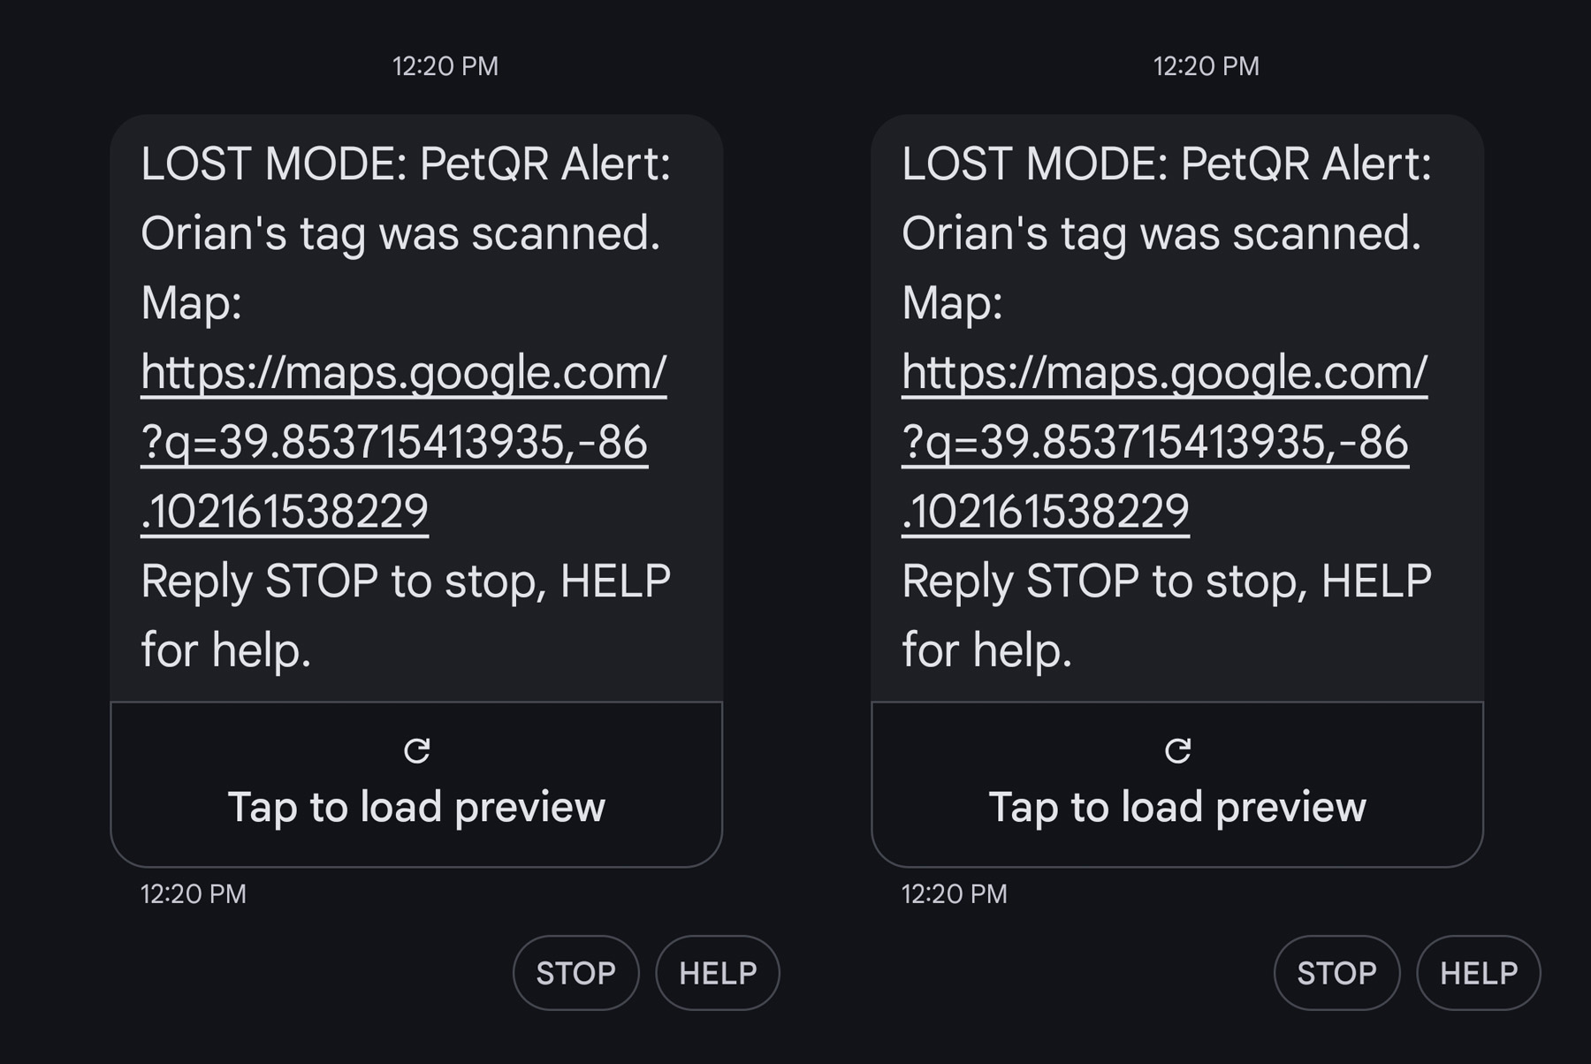The image size is (1591, 1064).
Task: Open the maps.google.com link in the right message
Action: [1165, 372]
